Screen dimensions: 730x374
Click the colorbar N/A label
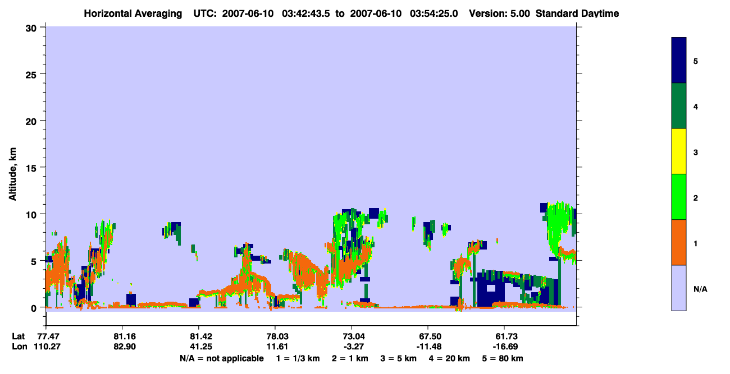point(700,289)
